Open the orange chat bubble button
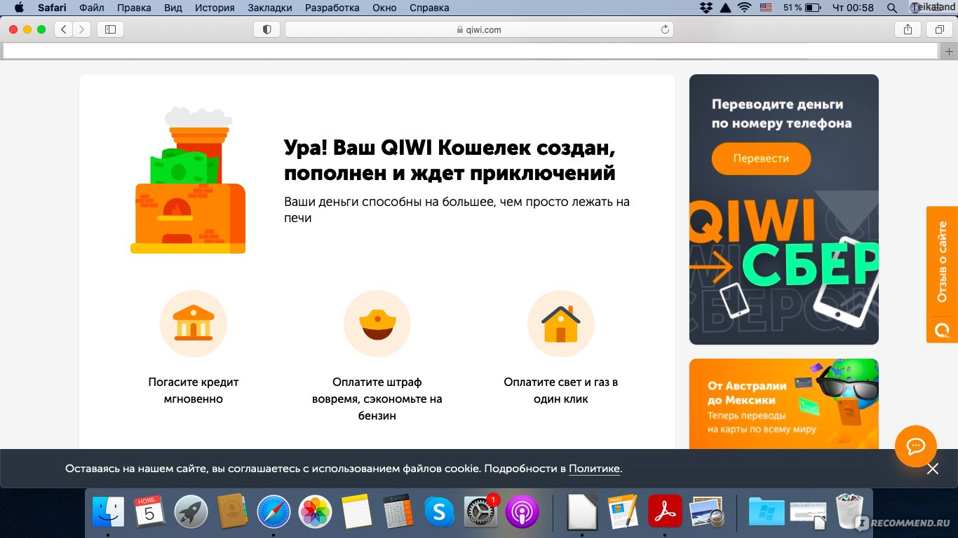 click(x=916, y=446)
